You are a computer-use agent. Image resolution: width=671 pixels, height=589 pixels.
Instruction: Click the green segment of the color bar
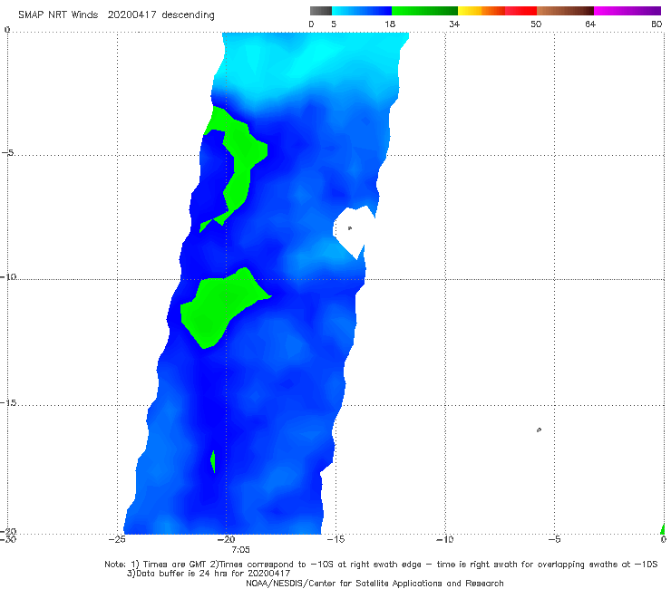(x=424, y=11)
